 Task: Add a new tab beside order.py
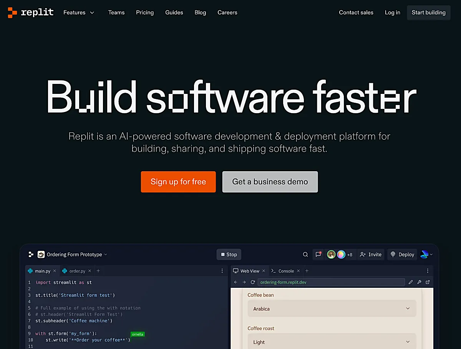[x=98, y=271]
